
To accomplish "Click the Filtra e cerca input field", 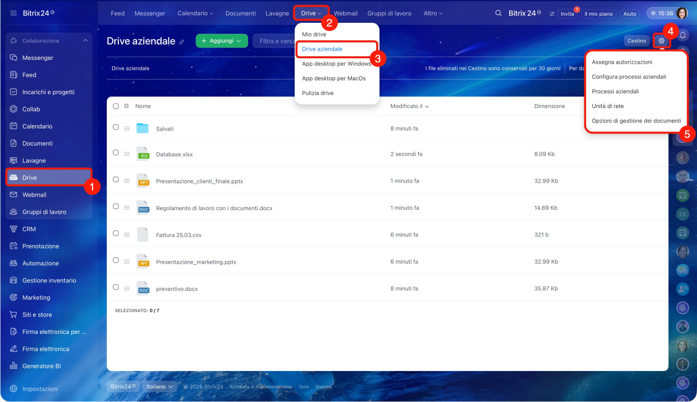I will coord(276,41).
